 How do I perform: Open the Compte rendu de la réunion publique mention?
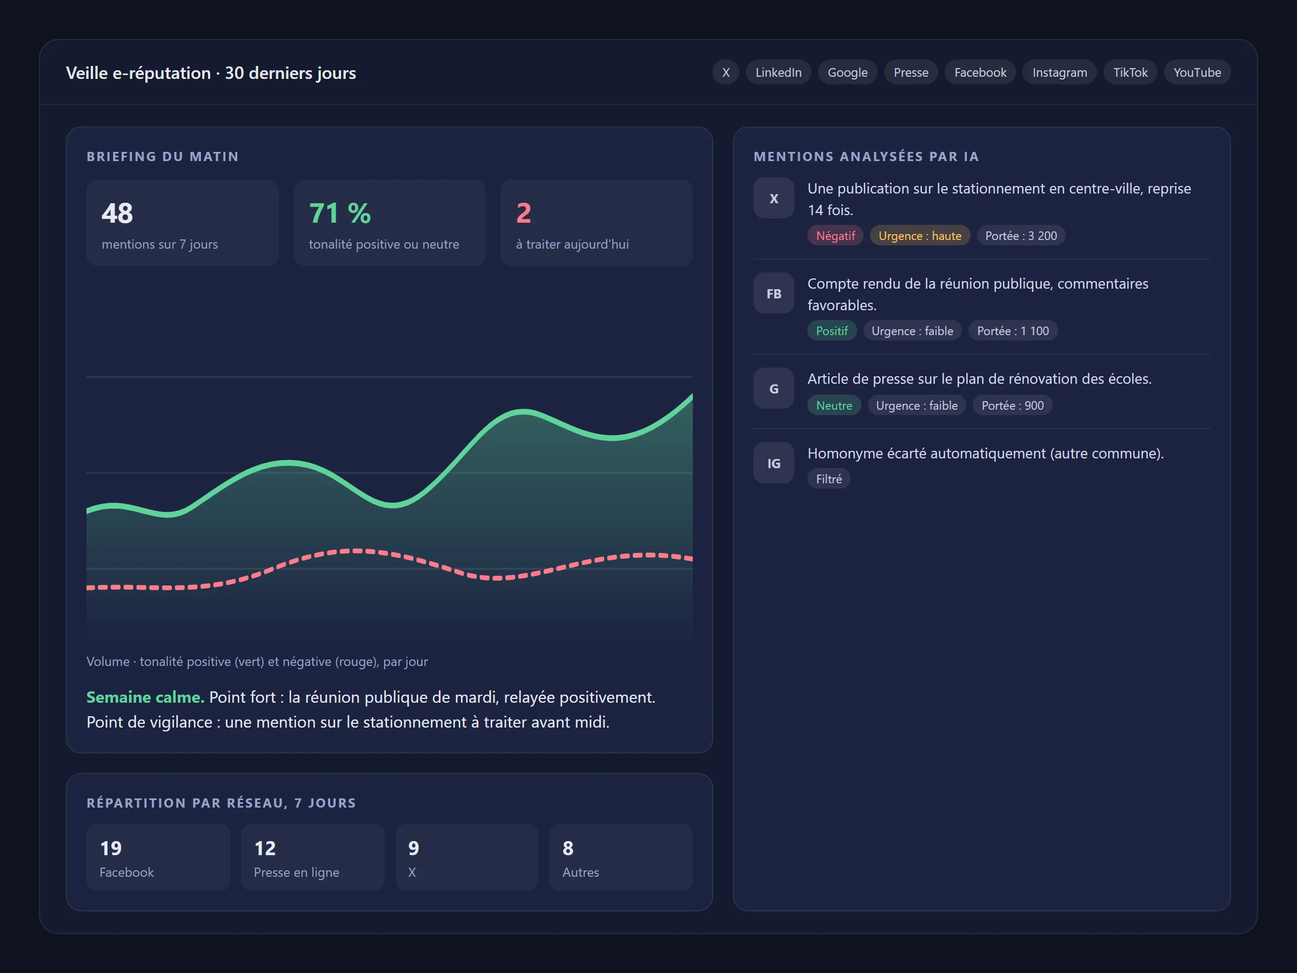point(978,294)
